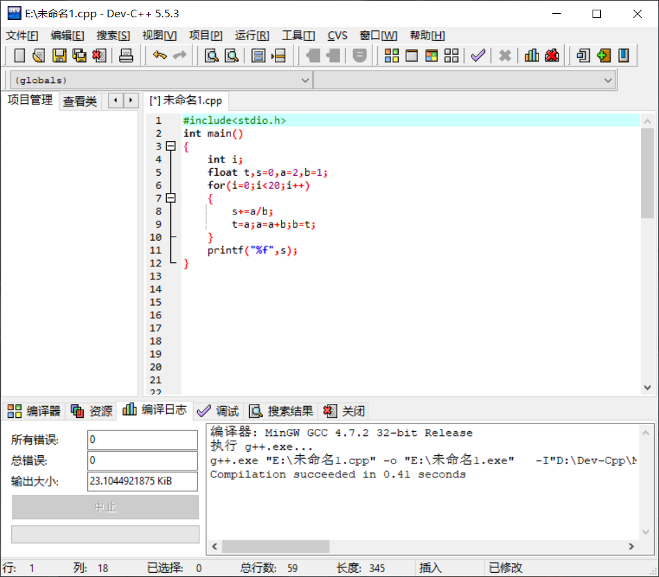
Task: Collapse code fold at line 3
Action: [x=170, y=146]
